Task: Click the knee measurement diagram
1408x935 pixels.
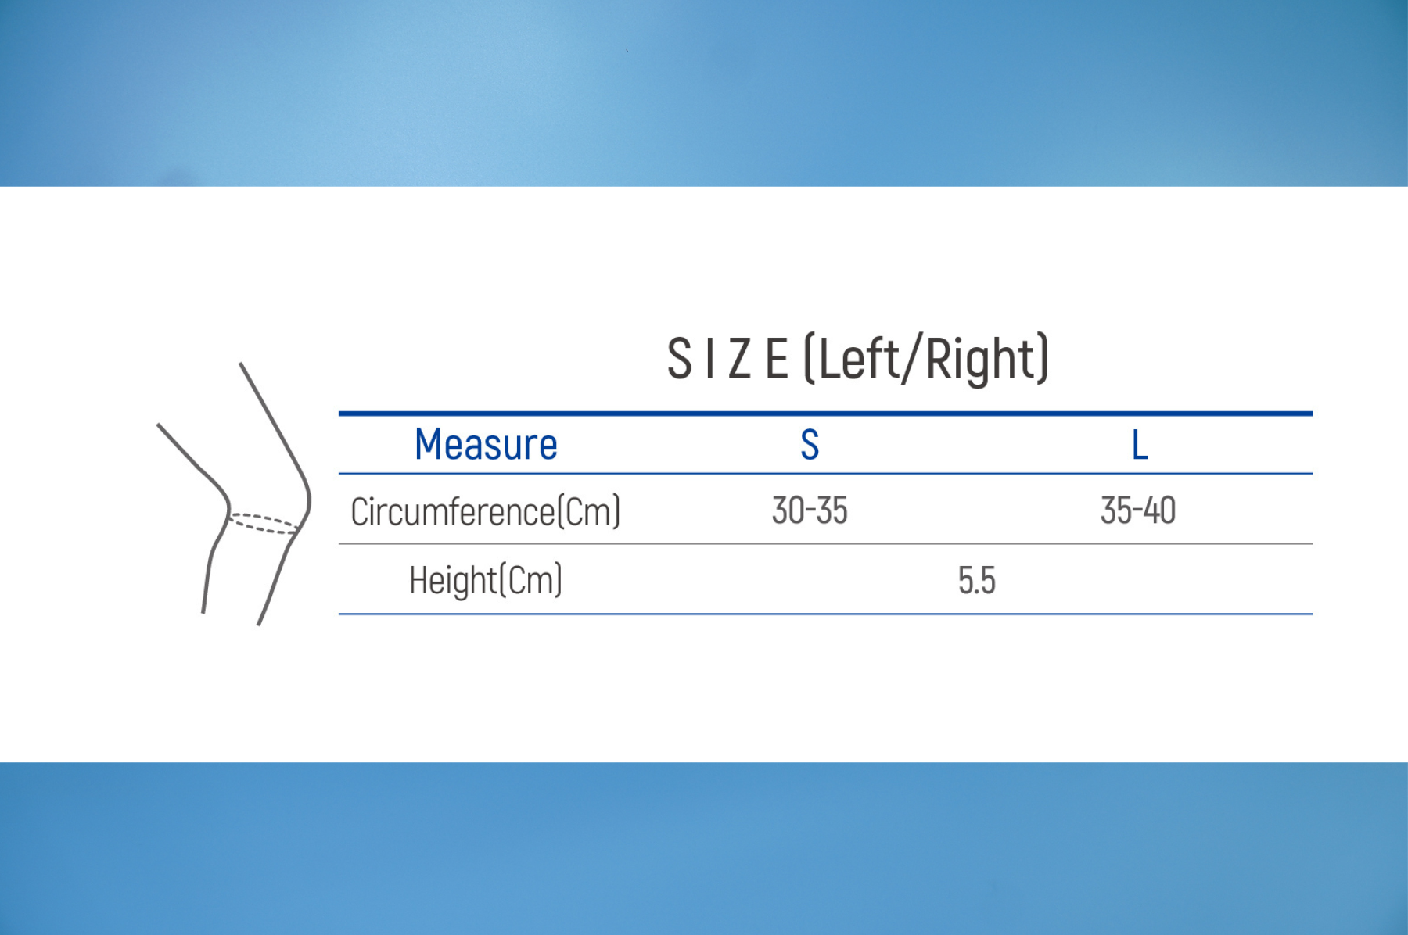Action: (234, 493)
